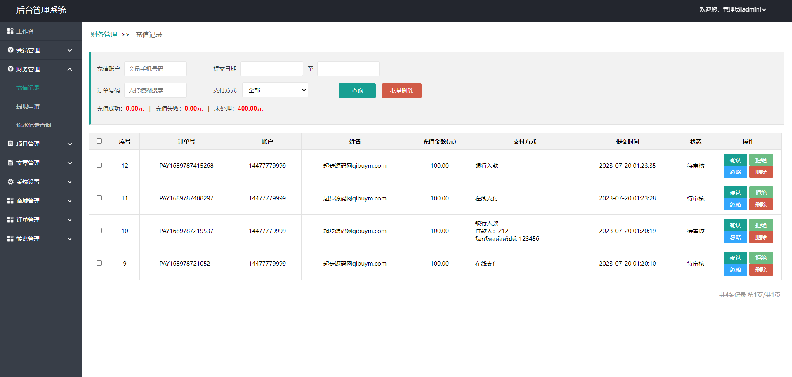Image resolution: width=792 pixels, height=377 pixels.
Task: Expand the 订单管理 menu chevron
Action: (70, 220)
